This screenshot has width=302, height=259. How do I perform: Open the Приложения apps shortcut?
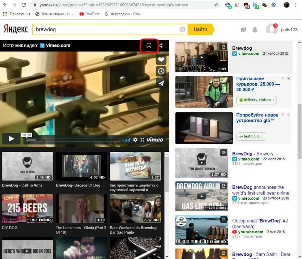16,14
